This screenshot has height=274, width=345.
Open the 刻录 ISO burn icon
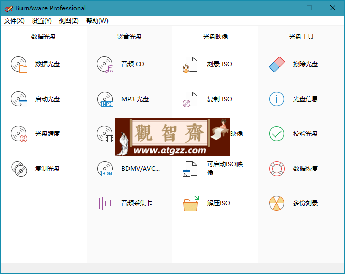pos(190,64)
